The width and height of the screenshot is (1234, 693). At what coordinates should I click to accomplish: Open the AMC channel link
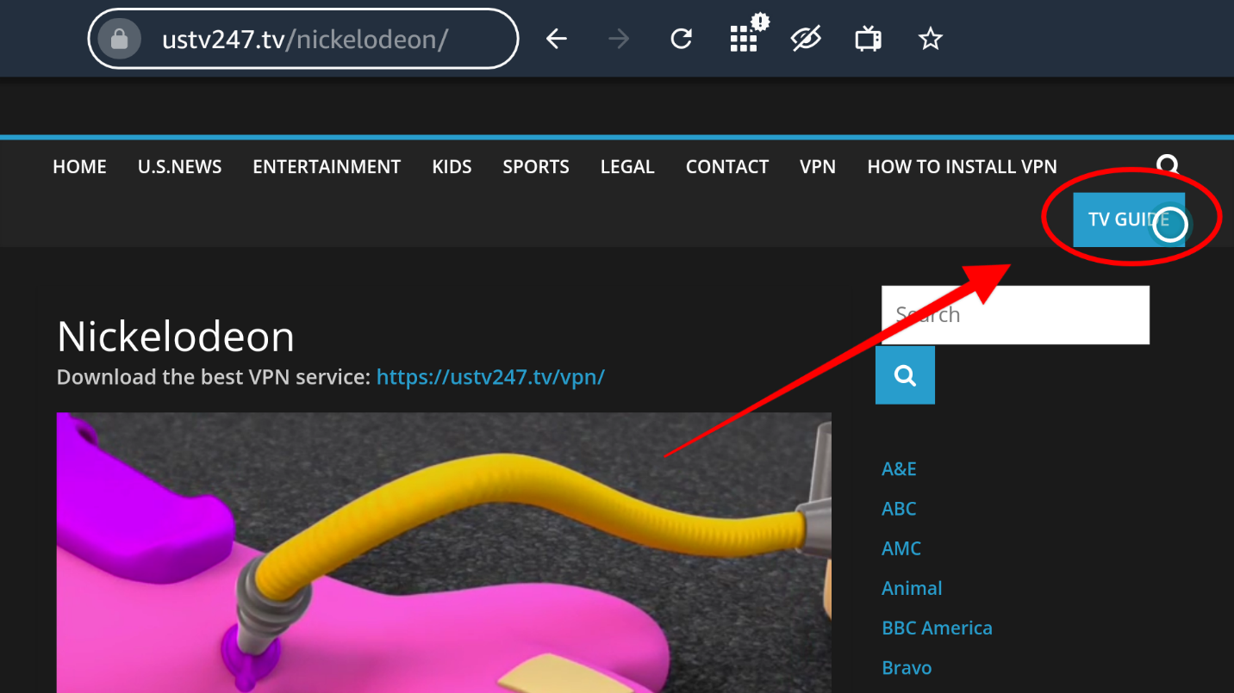click(901, 548)
